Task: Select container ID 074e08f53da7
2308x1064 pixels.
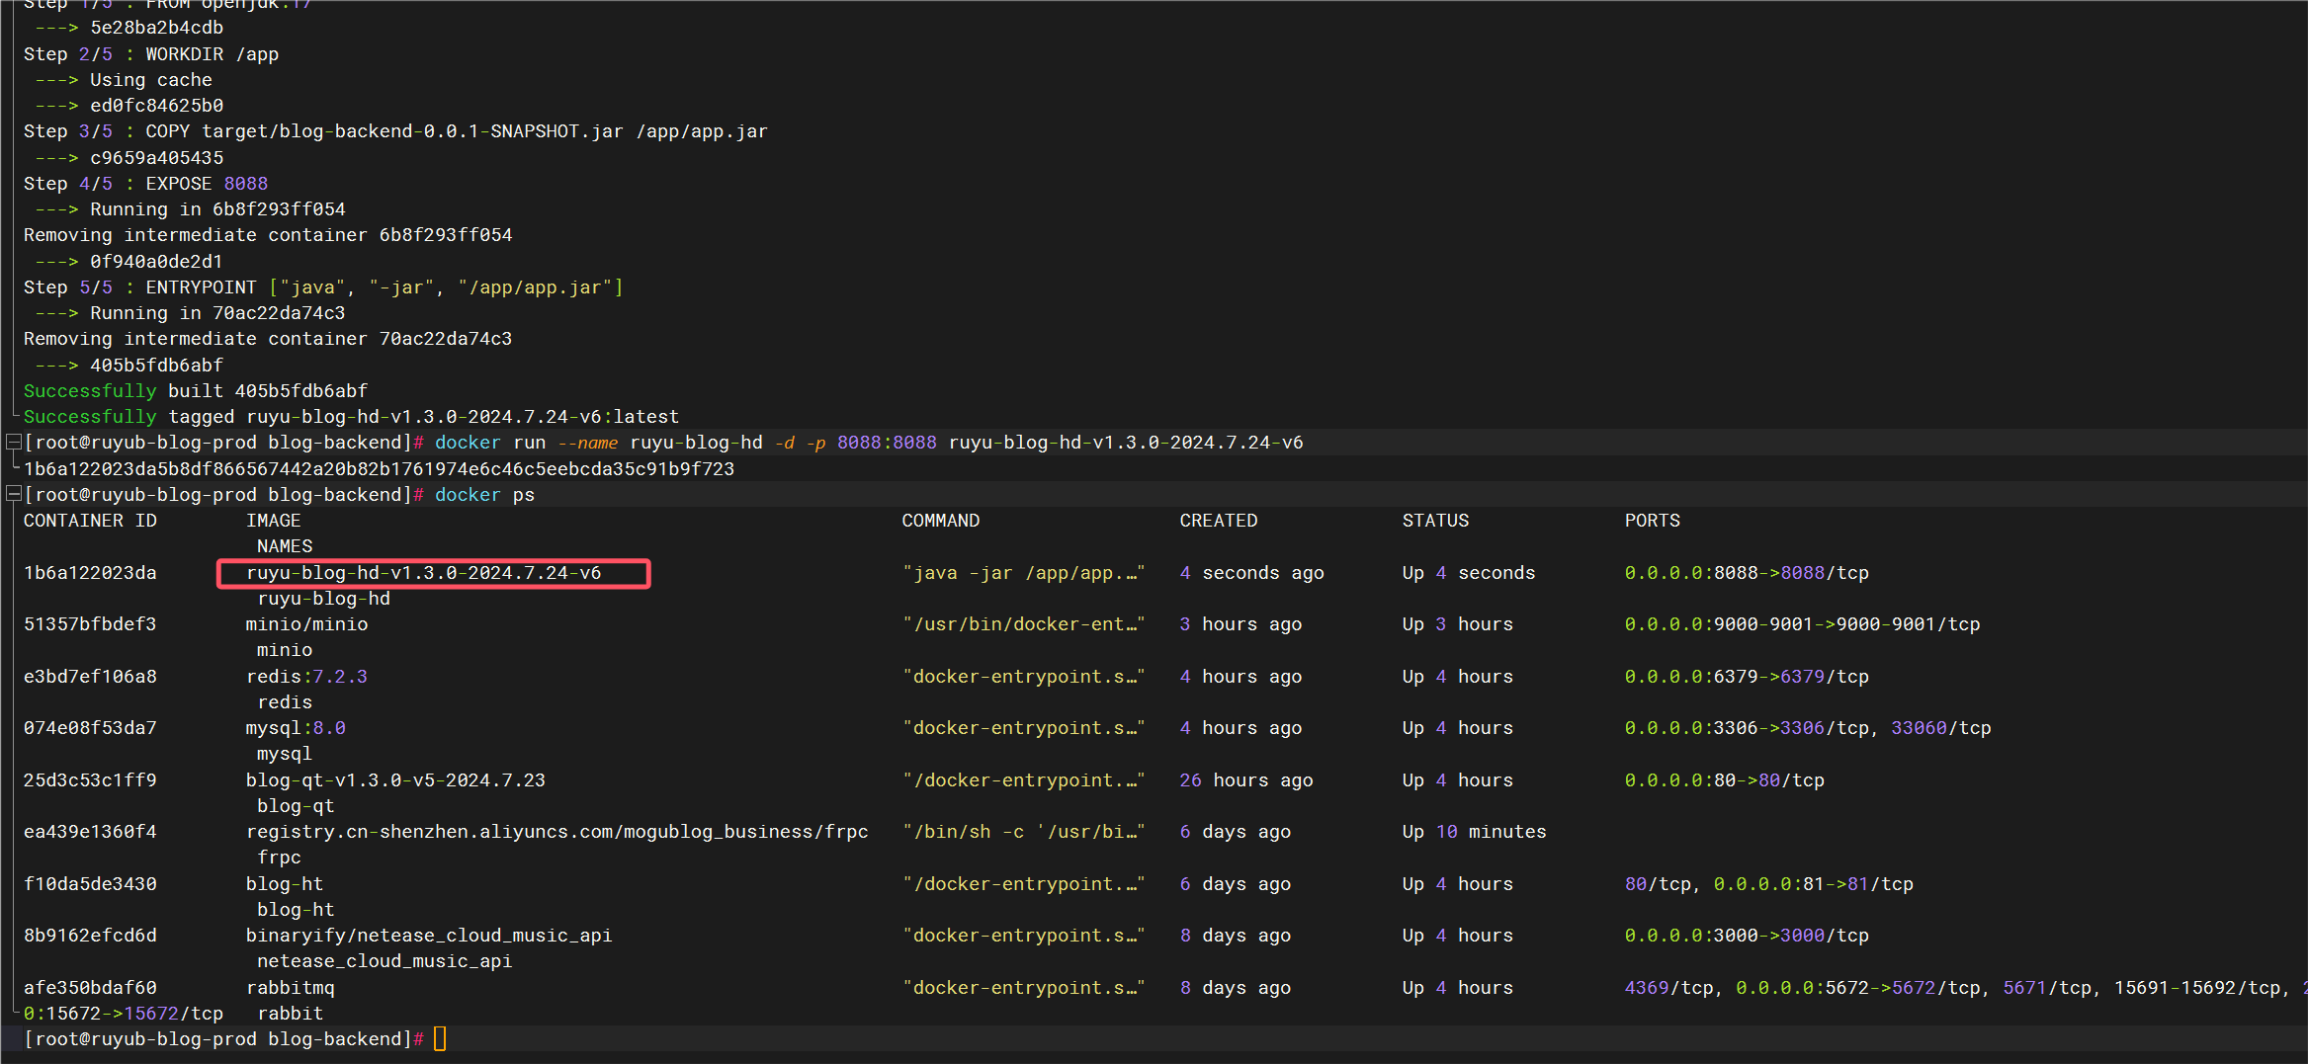Action: click(90, 728)
